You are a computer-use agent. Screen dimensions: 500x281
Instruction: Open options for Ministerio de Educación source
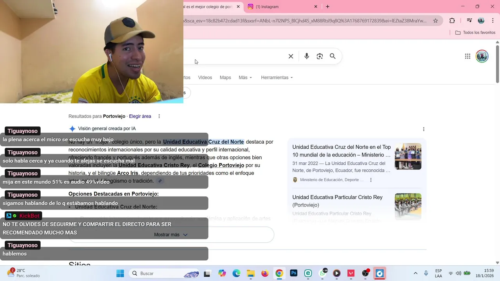click(371, 180)
